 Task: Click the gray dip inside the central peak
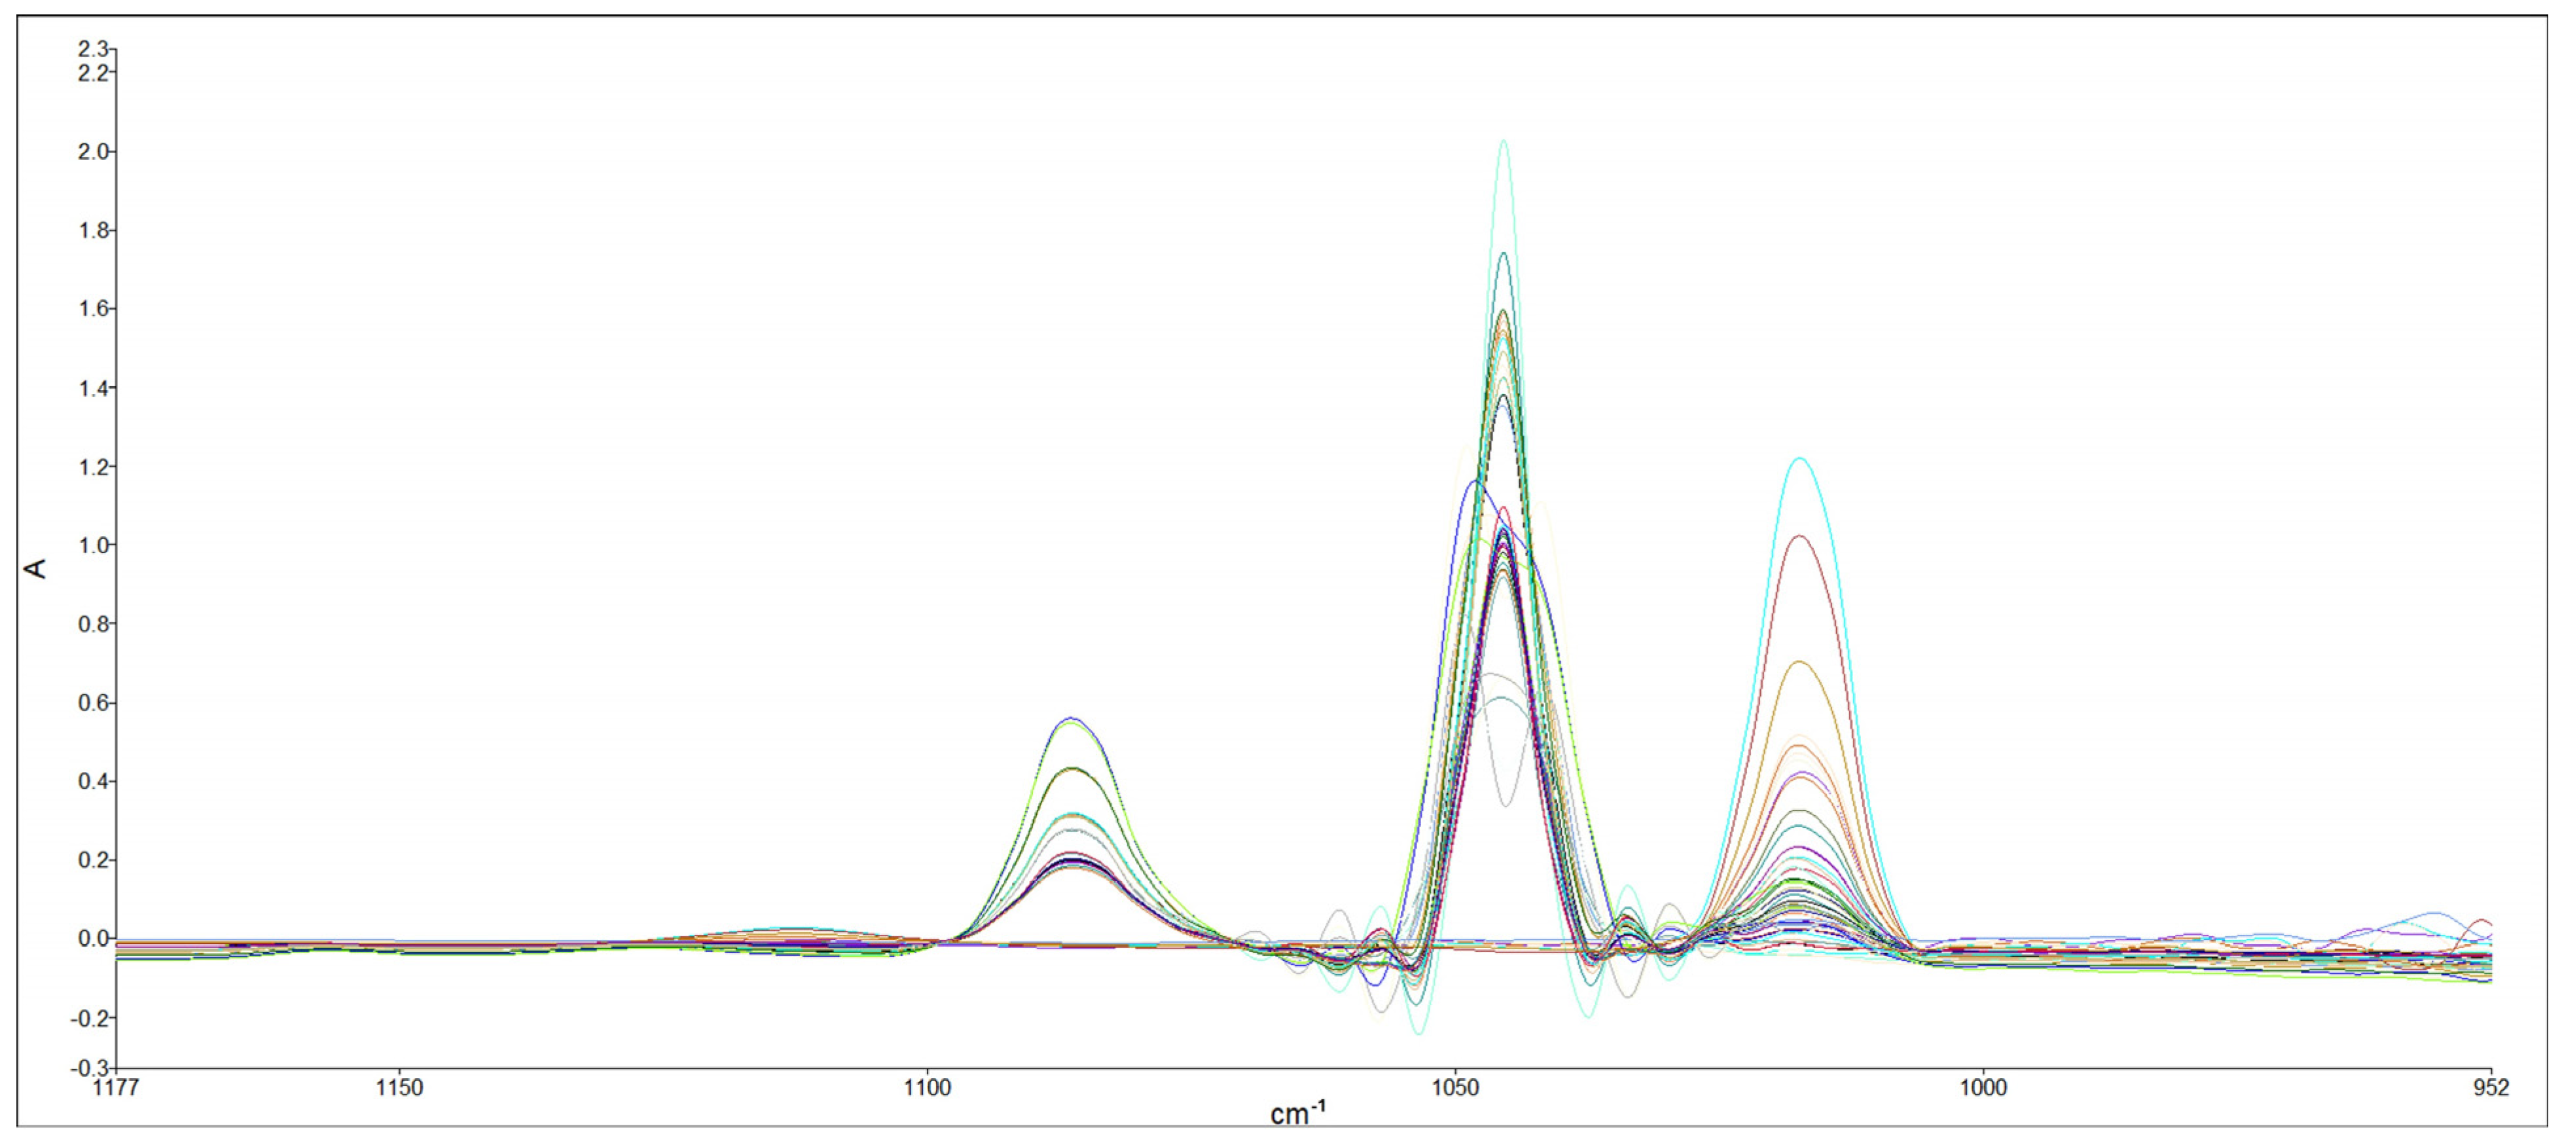1506,804
